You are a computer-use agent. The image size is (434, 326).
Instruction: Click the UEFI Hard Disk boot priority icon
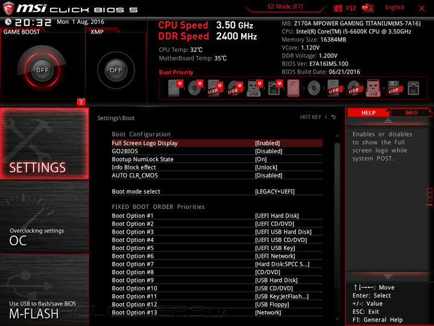(176, 88)
